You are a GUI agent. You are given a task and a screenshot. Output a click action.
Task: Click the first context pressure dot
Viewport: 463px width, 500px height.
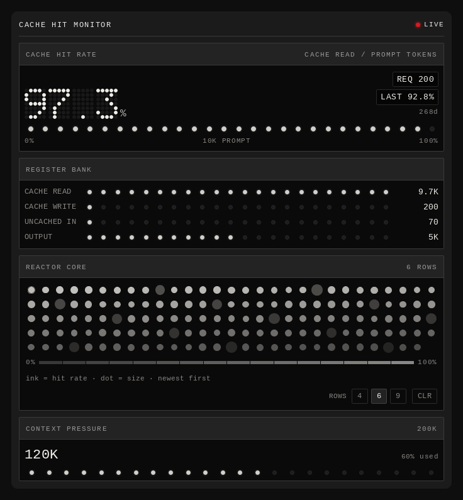tap(31, 472)
